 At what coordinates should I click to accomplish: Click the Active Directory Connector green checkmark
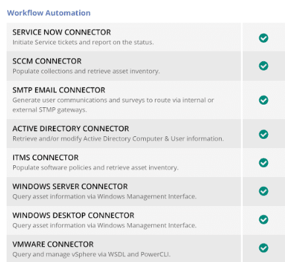pos(263,134)
